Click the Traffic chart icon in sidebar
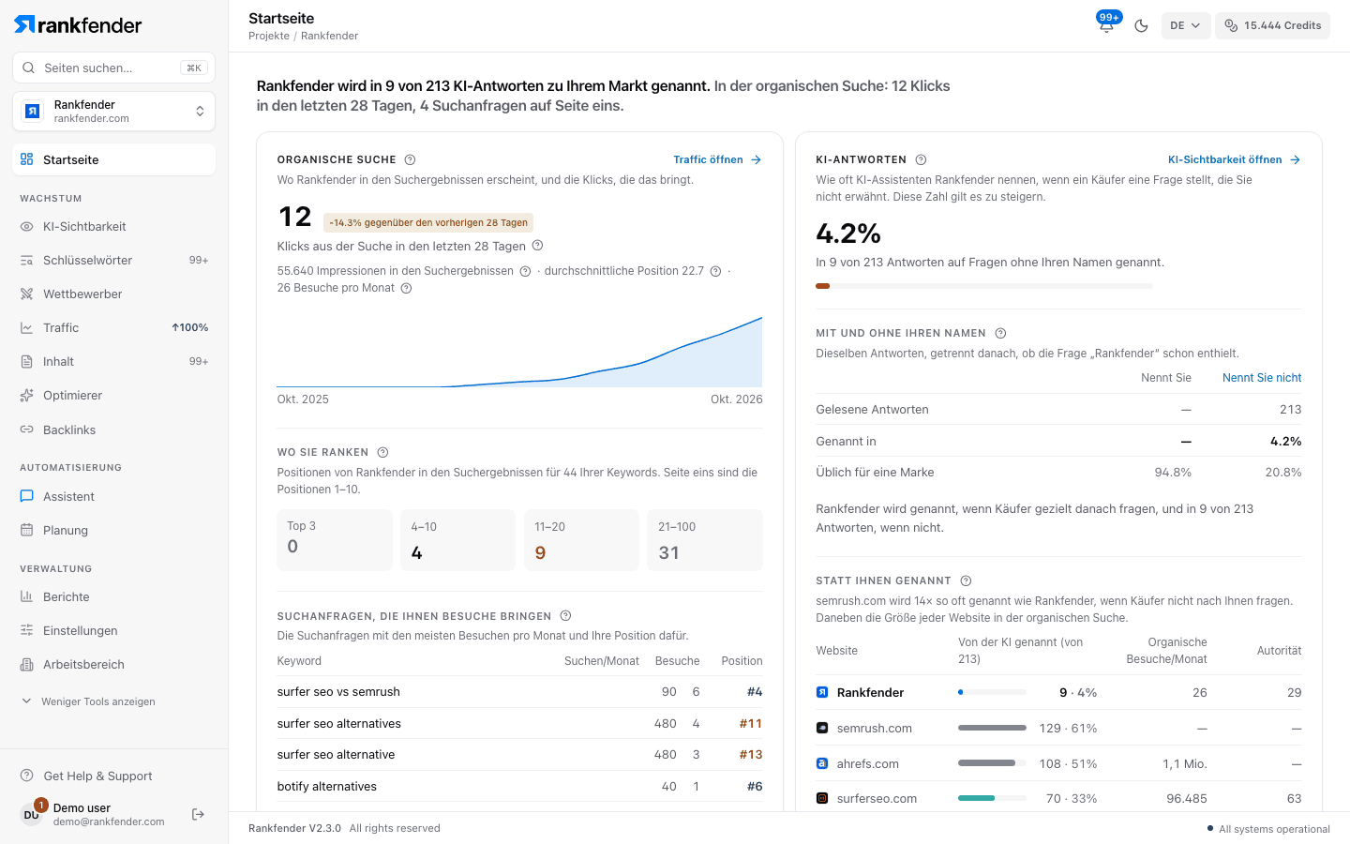This screenshot has width=1350, height=844. pos(26,327)
